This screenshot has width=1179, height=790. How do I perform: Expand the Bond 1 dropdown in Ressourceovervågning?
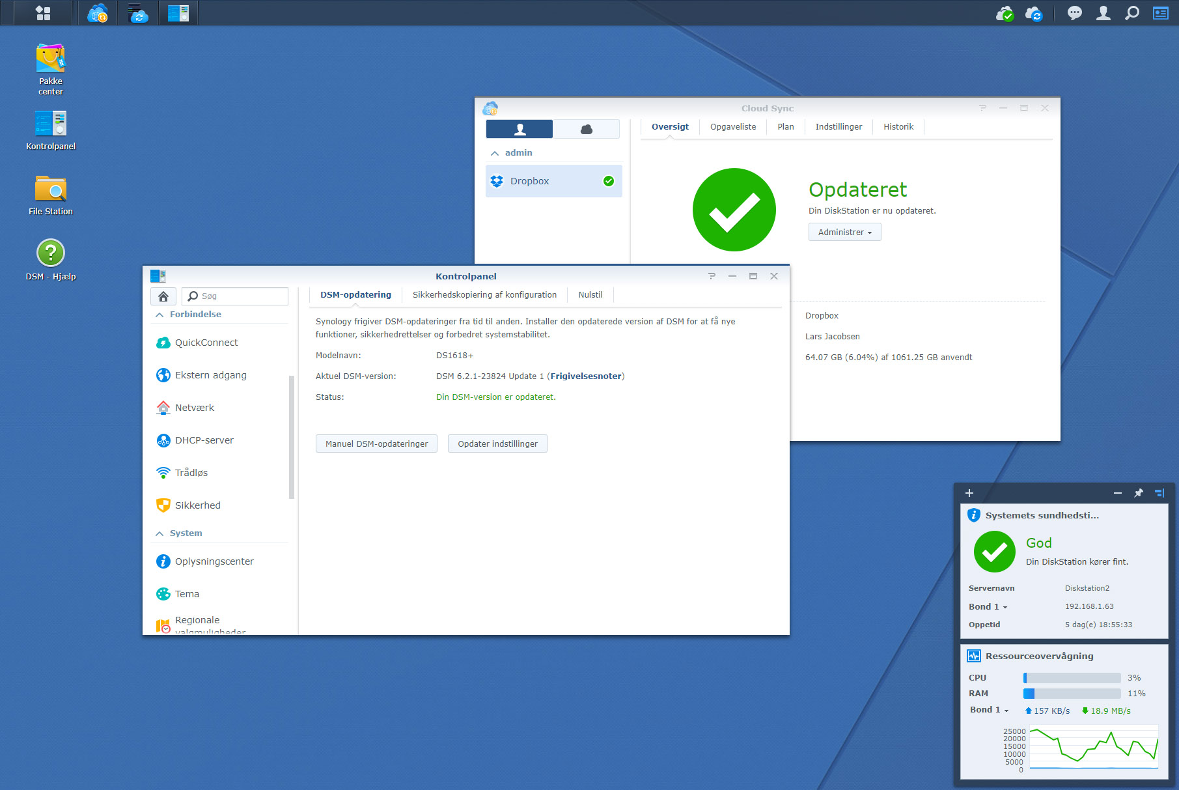[989, 710]
